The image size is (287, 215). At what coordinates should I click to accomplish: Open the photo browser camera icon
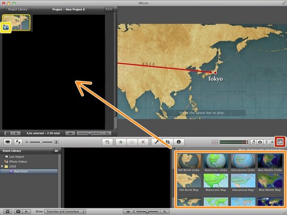(x=260, y=142)
